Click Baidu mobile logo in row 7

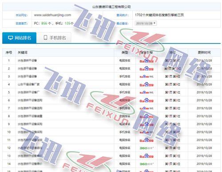coord(147,108)
